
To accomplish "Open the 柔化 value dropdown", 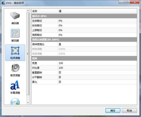I will coord(97,82).
